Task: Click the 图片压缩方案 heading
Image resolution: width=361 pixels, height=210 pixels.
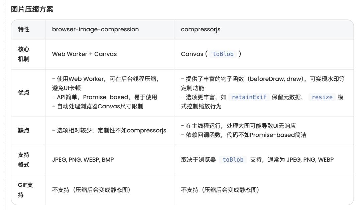Action: 32,9
